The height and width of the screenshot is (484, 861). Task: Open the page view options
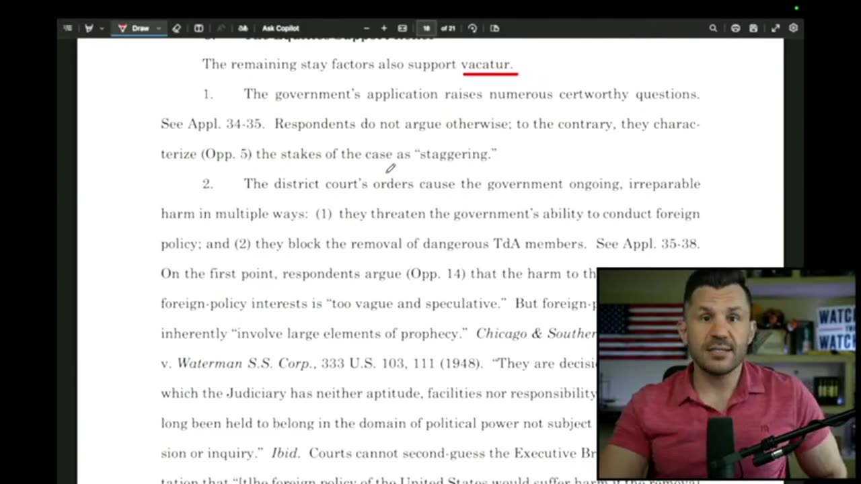pos(494,28)
